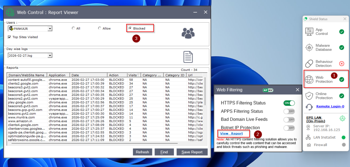Sort by Visits column header
Image resolution: width=350 pixels, height=167 pixels.
[133, 75]
